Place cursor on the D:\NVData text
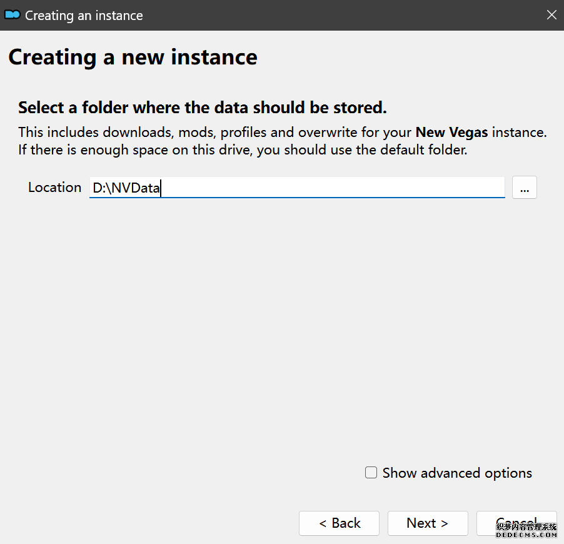Screen dimensions: 564x544 (126, 188)
